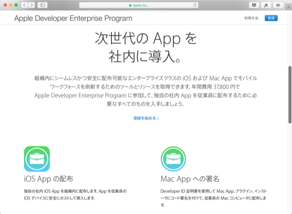Click the headline 次世代の App を
The width and height of the screenshot is (292, 214).
click(x=146, y=38)
